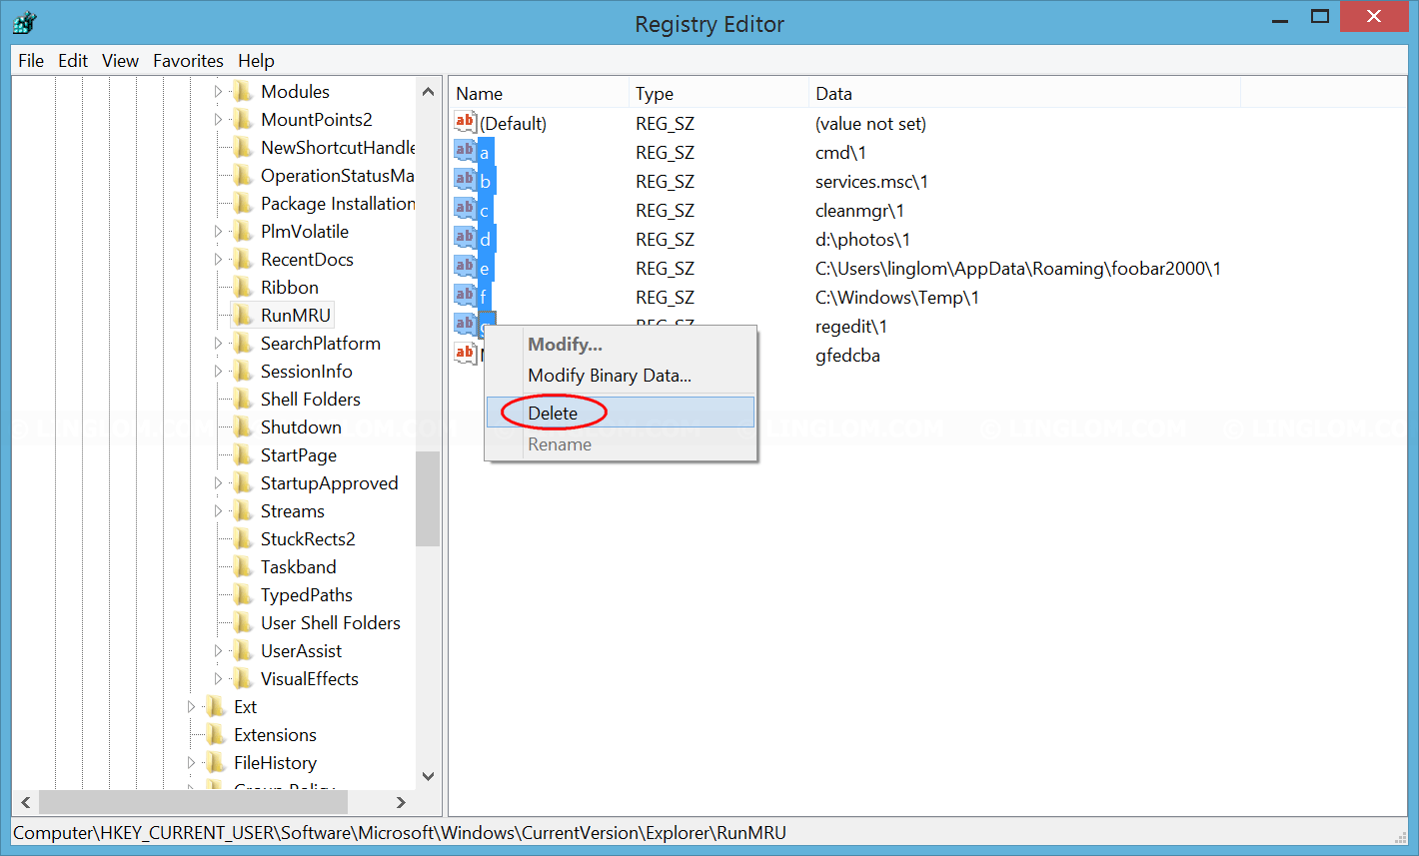
Task: Choose Modify Binary Data... from context menu
Action: tap(620, 376)
